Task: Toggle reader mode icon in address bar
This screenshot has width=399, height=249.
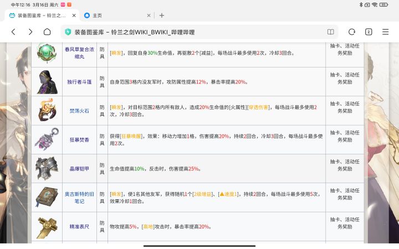Action: pos(331,32)
